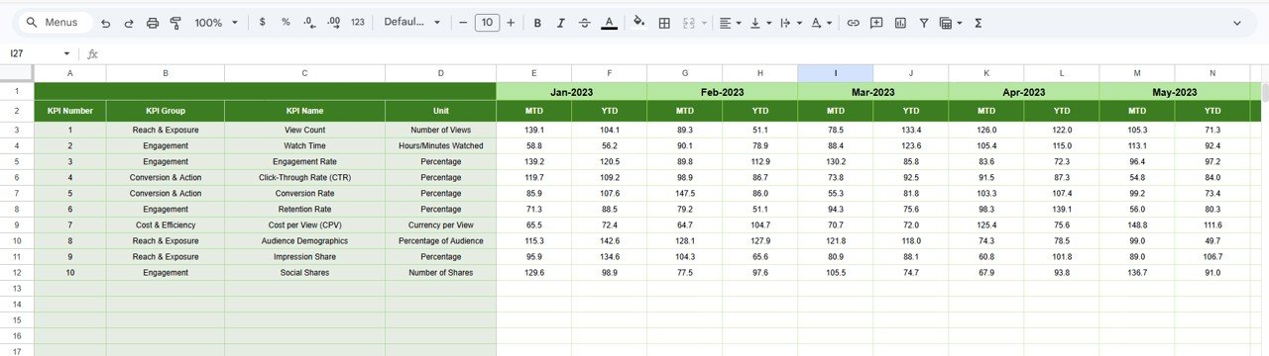Viewport: 1269px width, 356px height.
Task: Insert a comment
Action: tap(876, 22)
